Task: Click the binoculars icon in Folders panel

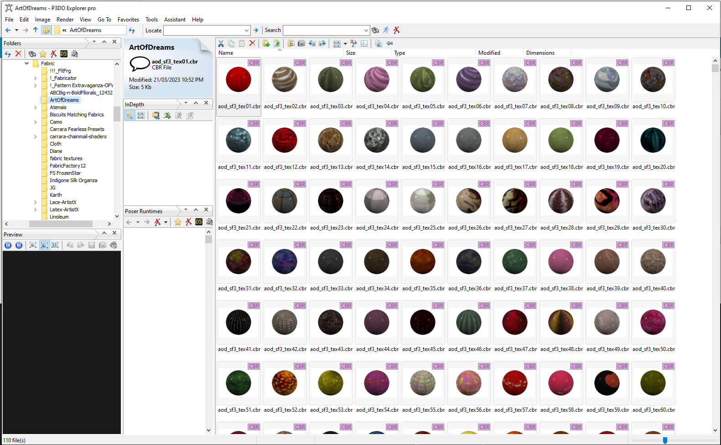Action: tap(32, 54)
